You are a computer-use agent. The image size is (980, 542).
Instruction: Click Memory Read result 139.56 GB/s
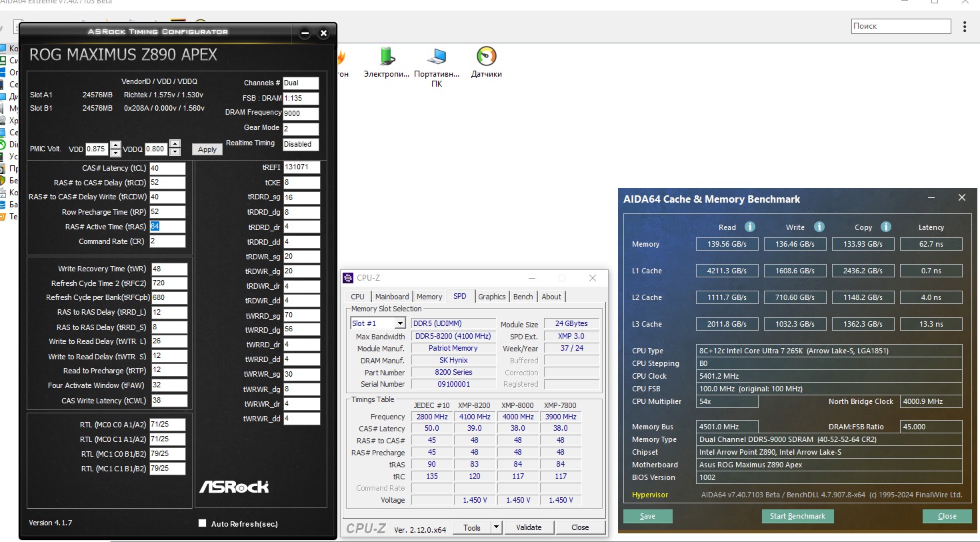[727, 244]
